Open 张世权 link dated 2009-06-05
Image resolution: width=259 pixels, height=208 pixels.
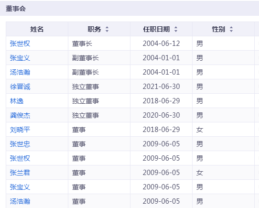click(20, 158)
